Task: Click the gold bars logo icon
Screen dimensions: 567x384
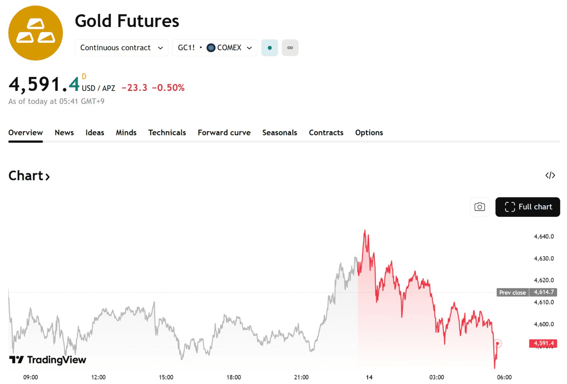Action: [x=35, y=33]
